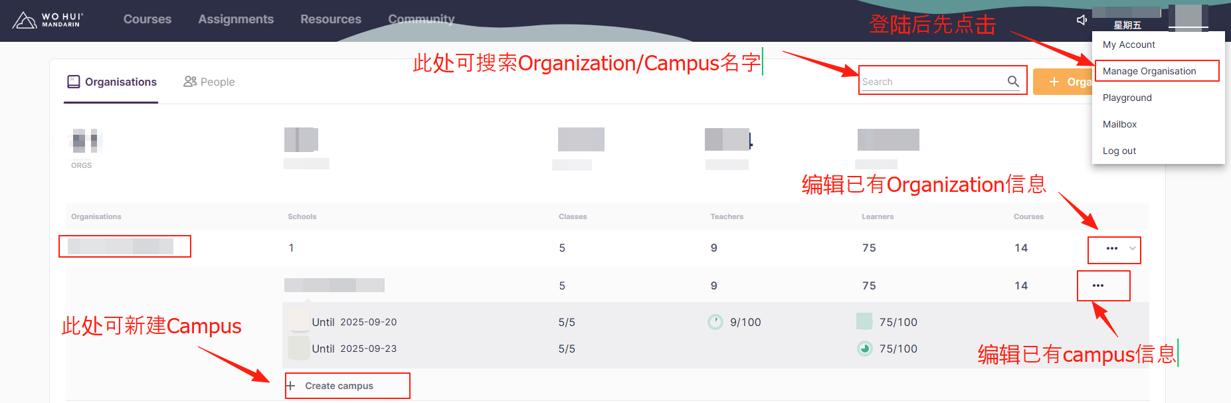Click the orange add Organisation button

1063,82
